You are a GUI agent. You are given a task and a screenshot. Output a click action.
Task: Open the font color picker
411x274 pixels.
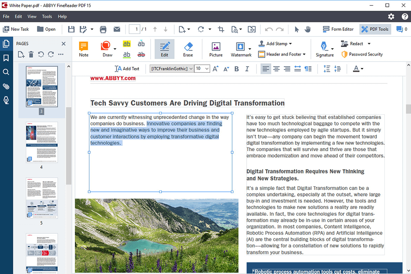click(358, 68)
